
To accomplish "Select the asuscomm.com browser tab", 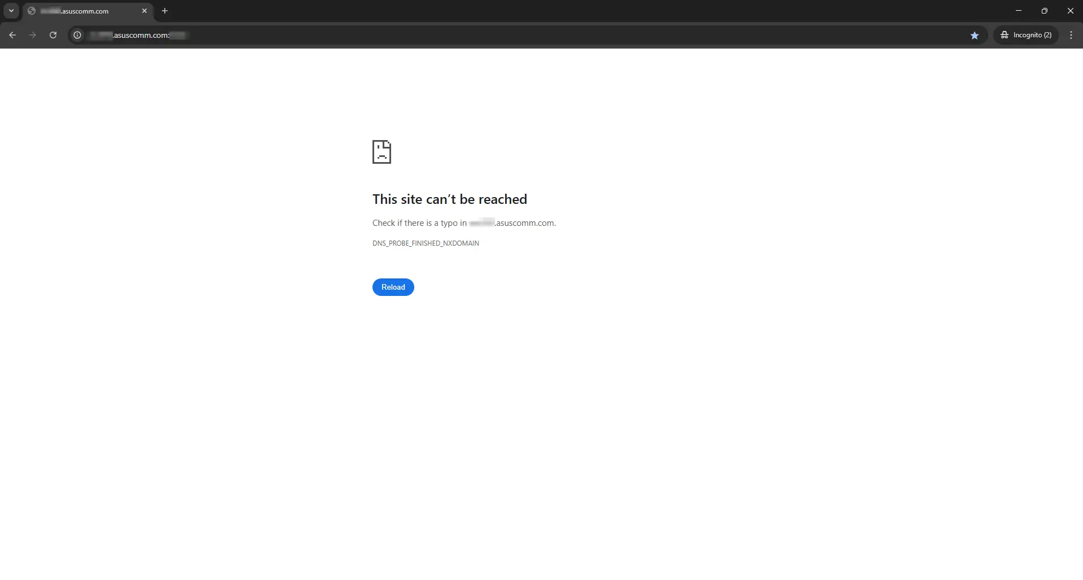I will [87, 11].
